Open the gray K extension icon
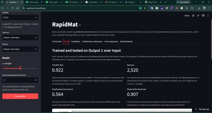Viewport: 212px width, 113px height. [x=157, y=8]
